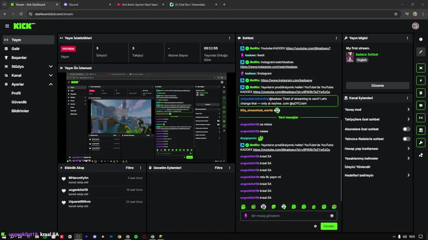
Task: Click the wrench icon in right sidebar
Action: tap(421, 143)
